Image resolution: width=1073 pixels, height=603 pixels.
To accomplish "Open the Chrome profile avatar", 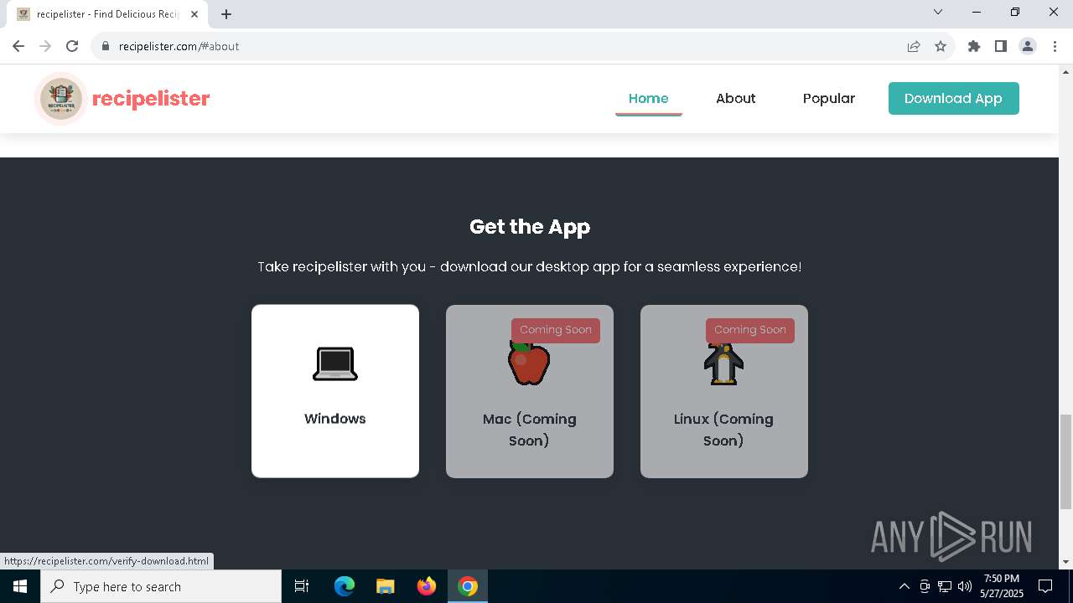I will [x=1028, y=46].
